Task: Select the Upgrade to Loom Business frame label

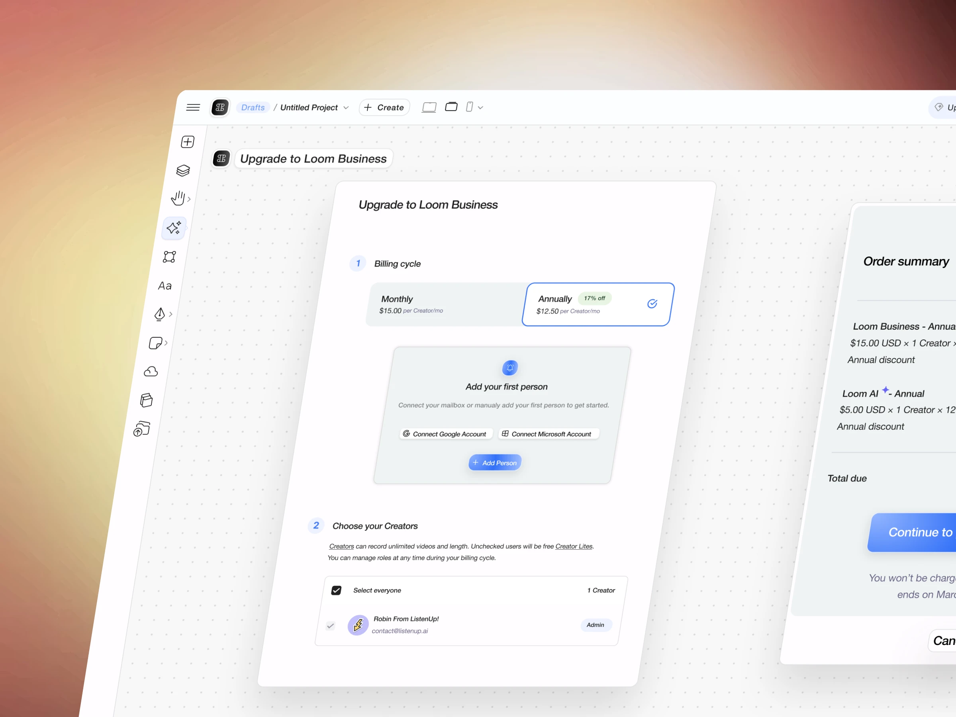Action: tap(313, 159)
